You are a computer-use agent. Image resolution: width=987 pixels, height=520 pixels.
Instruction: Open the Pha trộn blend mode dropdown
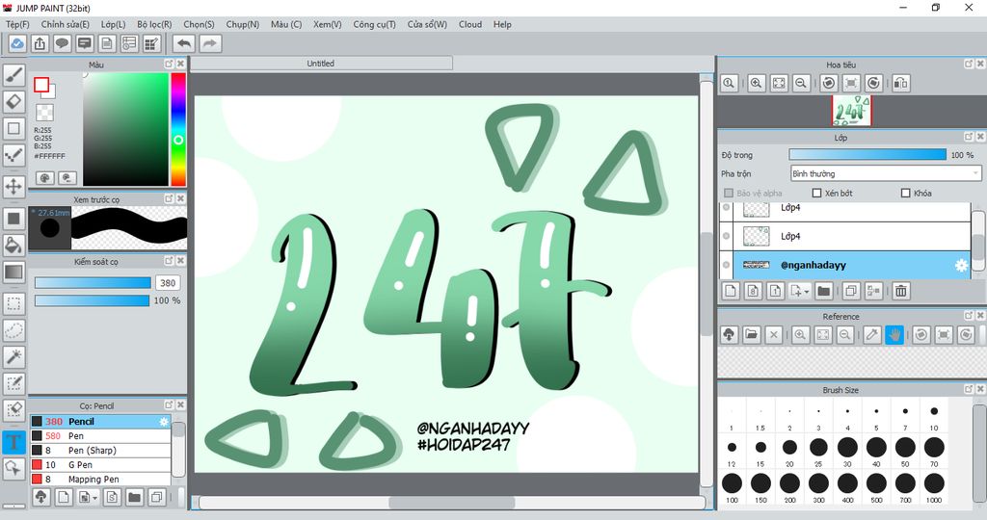click(x=885, y=173)
